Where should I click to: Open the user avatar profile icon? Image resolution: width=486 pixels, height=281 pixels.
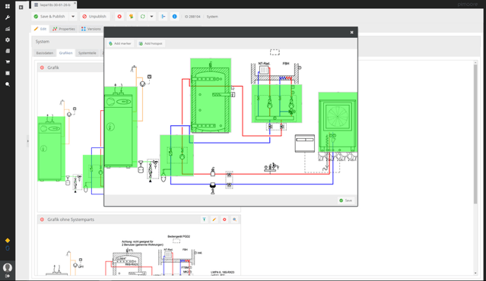pyautogui.click(x=8, y=267)
